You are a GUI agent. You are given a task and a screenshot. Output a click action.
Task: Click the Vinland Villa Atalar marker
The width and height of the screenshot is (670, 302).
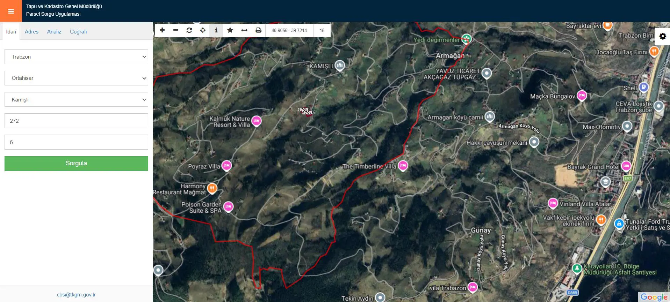click(553, 203)
